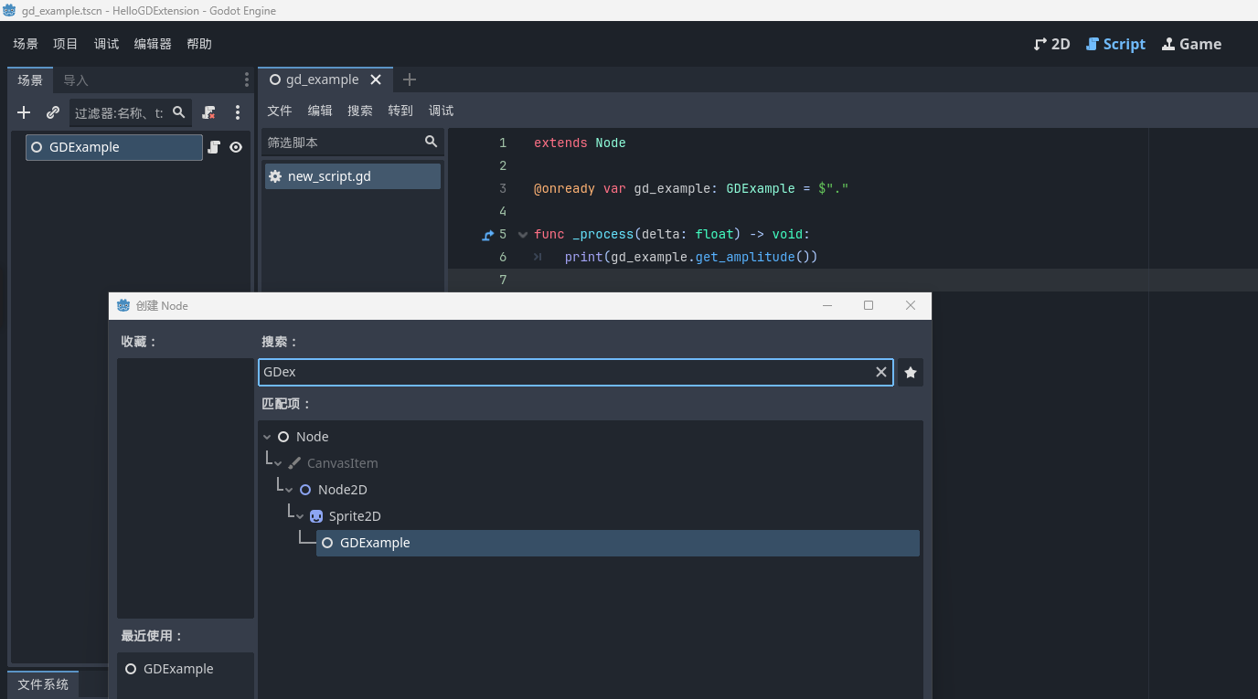Screen dimensions: 1258x699
Task: Maximize the 创建 Node dialog
Action: coord(869,305)
